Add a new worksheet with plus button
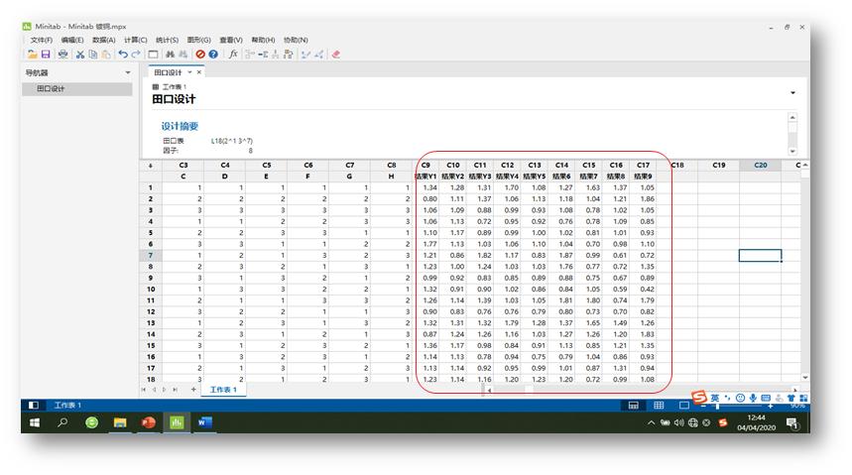This screenshot has height=475, width=852. (193, 390)
